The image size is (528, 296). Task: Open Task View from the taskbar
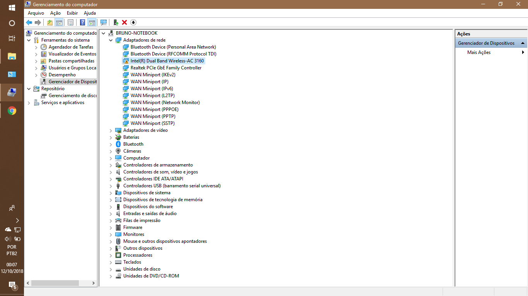coord(12,38)
